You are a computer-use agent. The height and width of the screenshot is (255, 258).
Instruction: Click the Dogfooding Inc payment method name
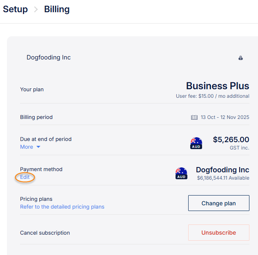(x=222, y=170)
